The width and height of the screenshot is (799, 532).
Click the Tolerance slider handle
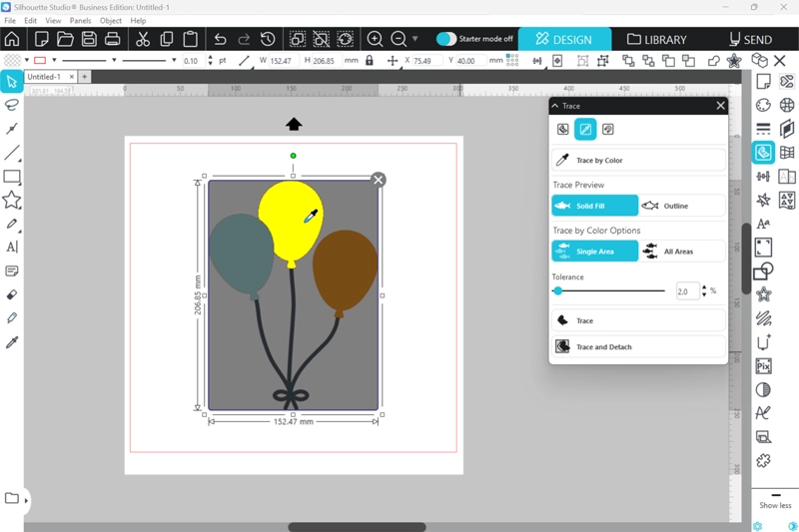click(x=558, y=291)
